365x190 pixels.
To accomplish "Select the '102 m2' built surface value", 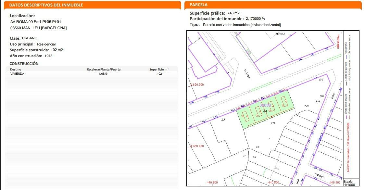I will coord(57,50).
